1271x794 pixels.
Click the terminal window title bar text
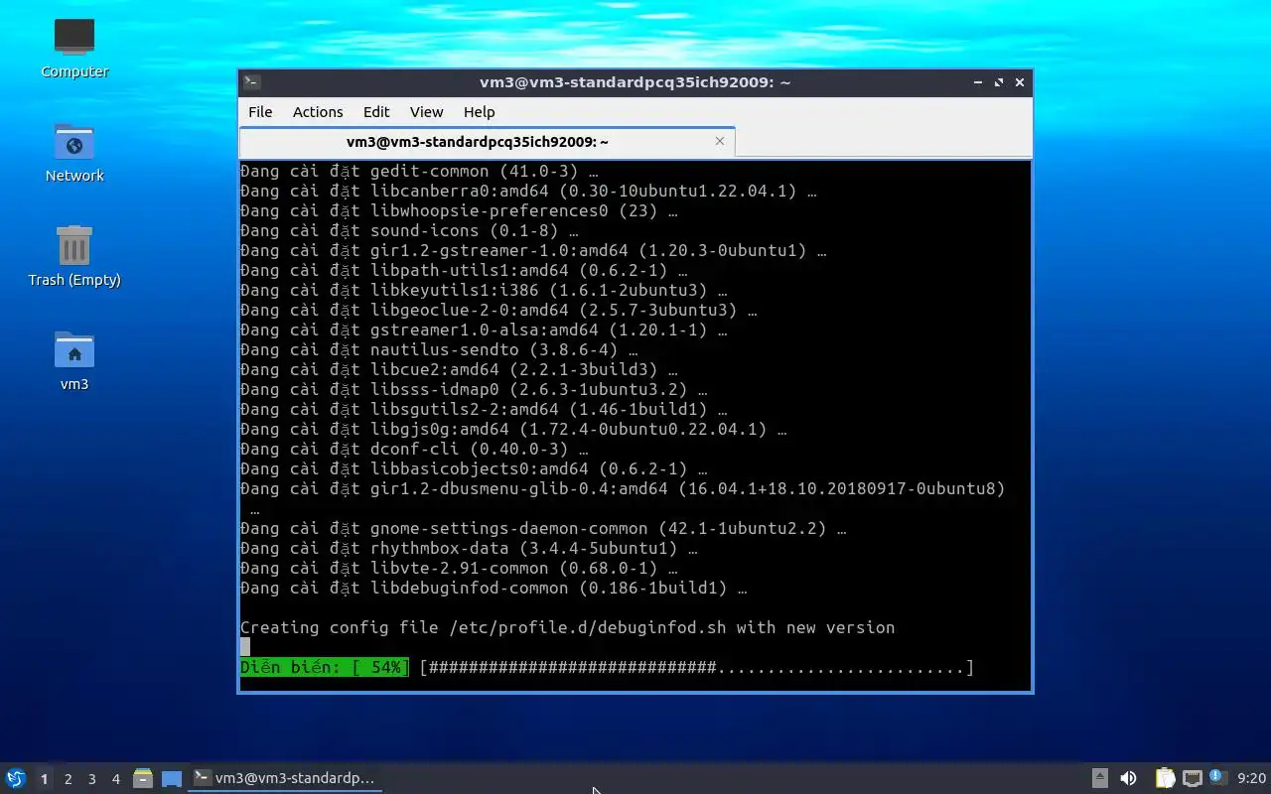(x=635, y=82)
